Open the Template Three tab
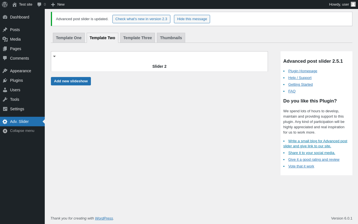 [x=138, y=38]
